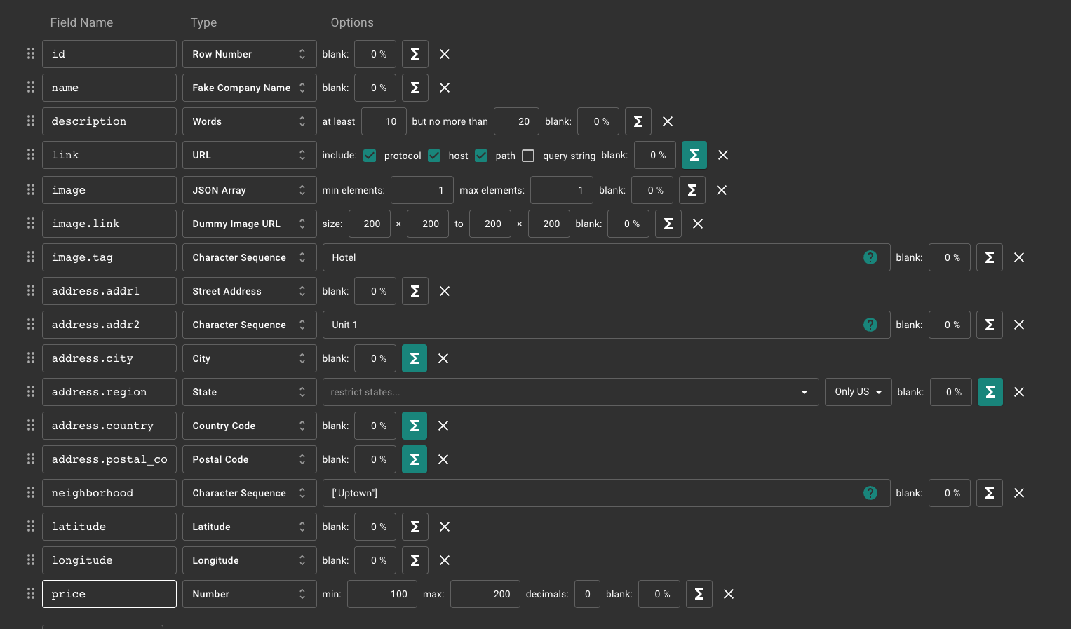Open help icon in neighborhood Uptown field
The width and height of the screenshot is (1071, 629).
point(870,493)
